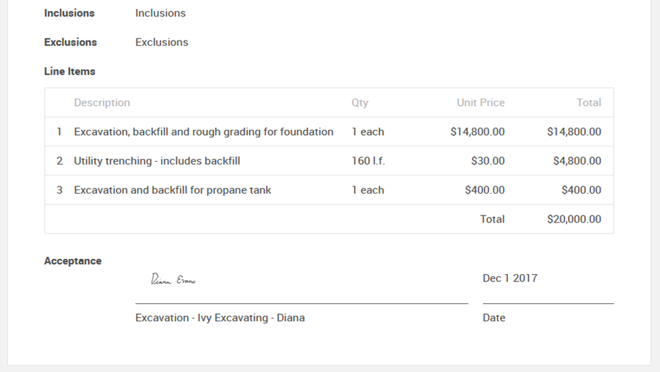
Task: Click the bold Inclusions label
Action: (69, 13)
